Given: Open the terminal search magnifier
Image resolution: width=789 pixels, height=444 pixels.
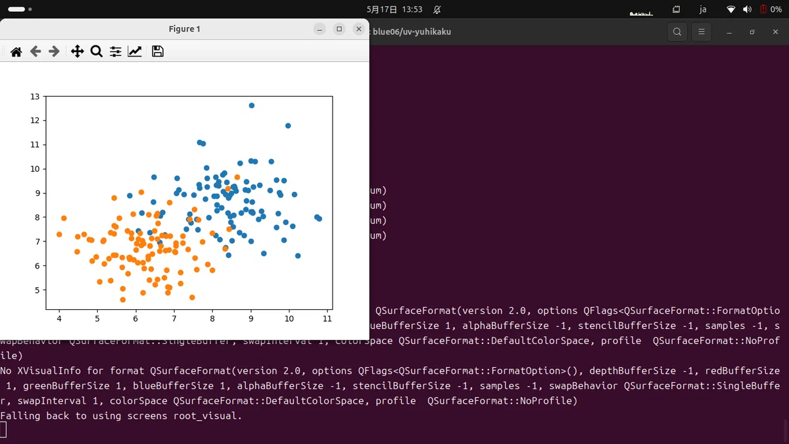Looking at the screenshot, I should [x=677, y=32].
